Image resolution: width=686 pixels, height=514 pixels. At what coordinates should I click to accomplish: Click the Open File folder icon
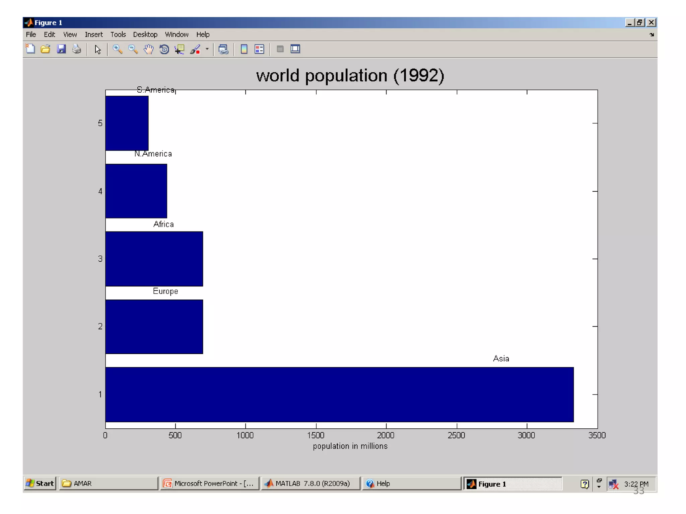pyautogui.click(x=46, y=49)
